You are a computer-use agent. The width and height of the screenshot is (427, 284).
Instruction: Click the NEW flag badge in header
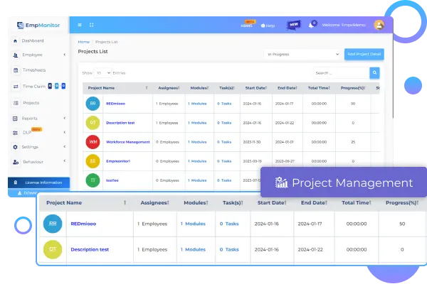pyautogui.click(x=293, y=25)
